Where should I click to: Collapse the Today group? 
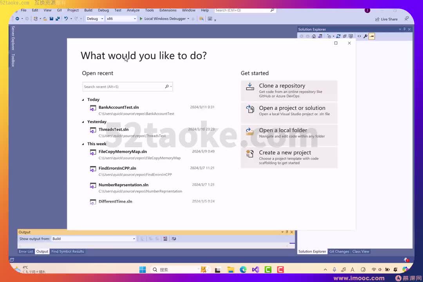(x=83, y=100)
